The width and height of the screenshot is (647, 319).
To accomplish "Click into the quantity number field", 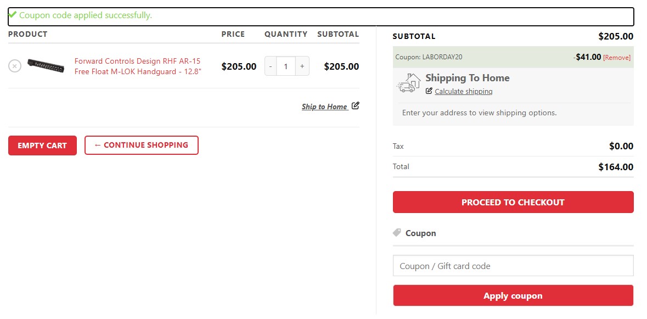I will [x=285, y=66].
